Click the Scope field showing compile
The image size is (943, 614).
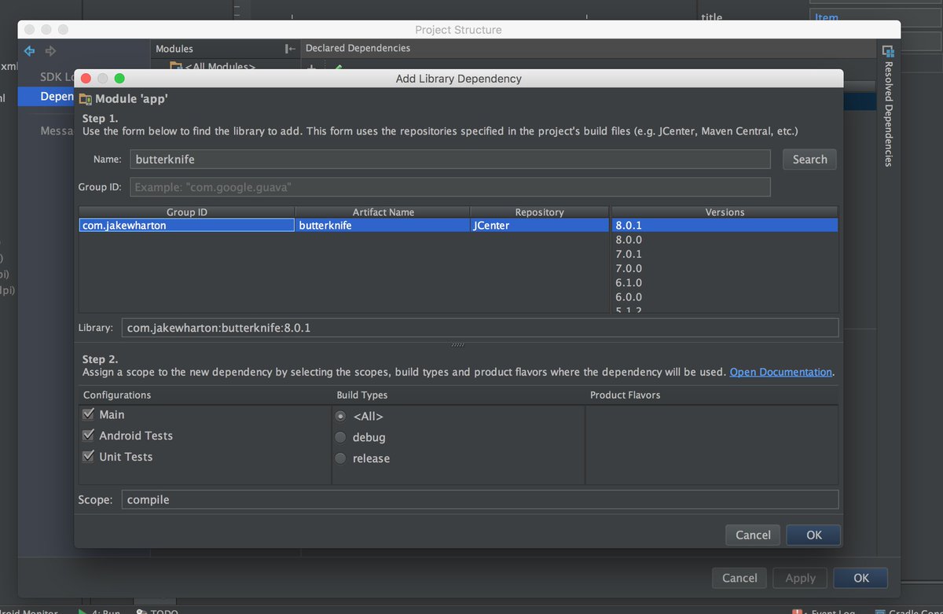pos(480,499)
